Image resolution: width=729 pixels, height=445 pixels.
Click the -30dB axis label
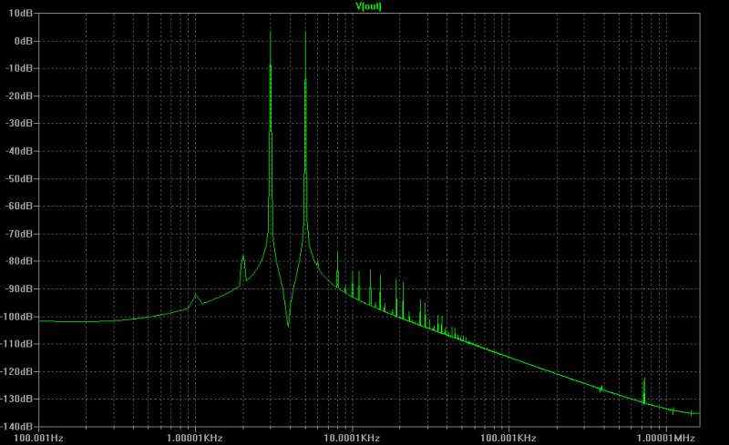tap(18, 123)
